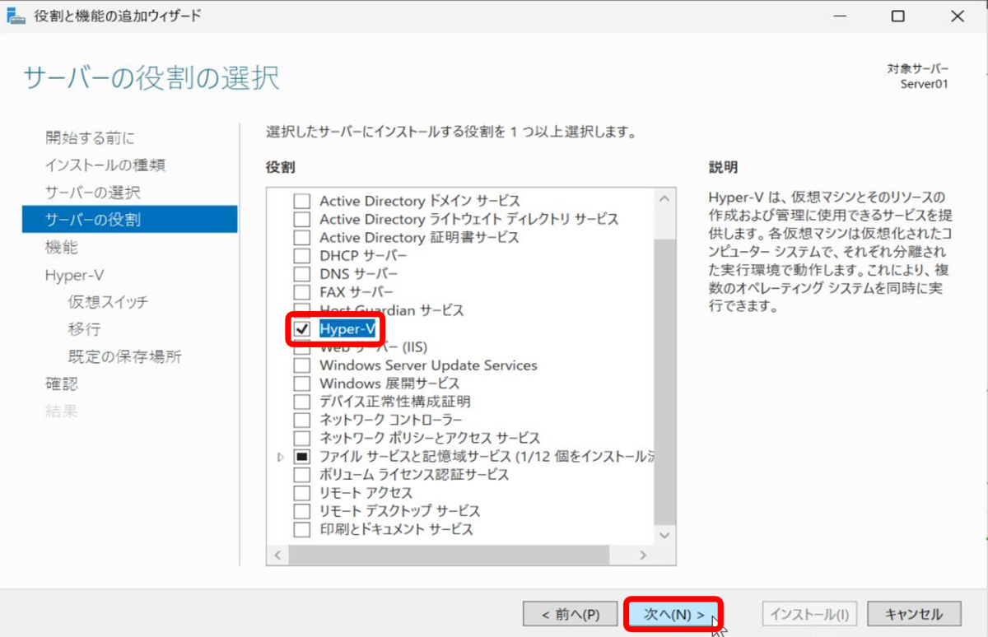Image resolution: width=988 pixels, height=637 pixels.
Task: Select the Hyper-V role label
Action: pyautogui.click(x=347, y=328)
